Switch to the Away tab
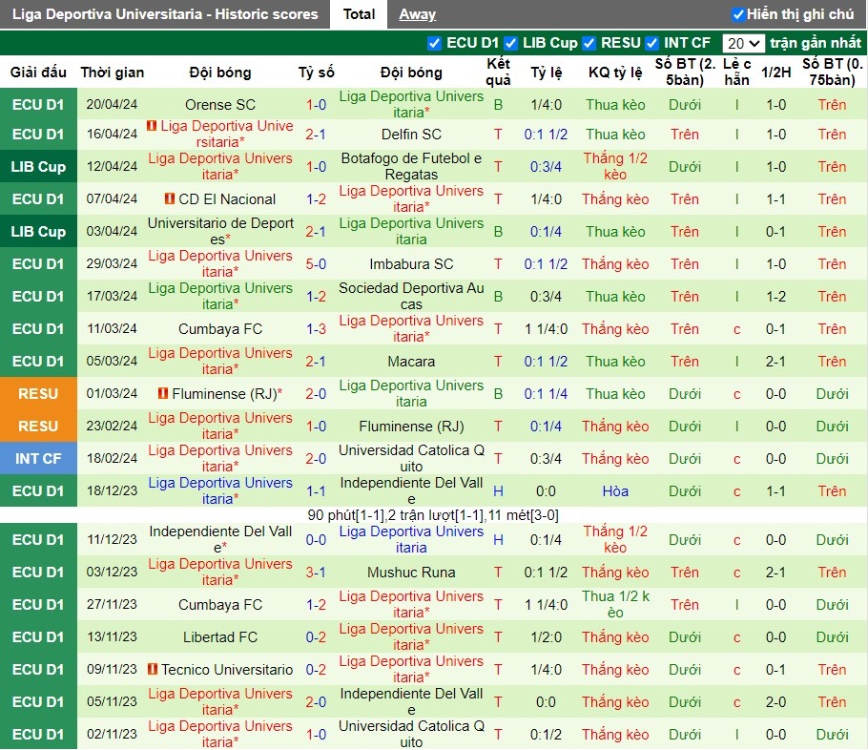868x750 pixels. [x=418, y=14]
